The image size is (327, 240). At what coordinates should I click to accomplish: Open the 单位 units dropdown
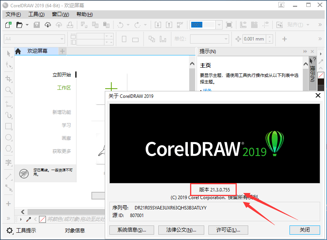(226, 39)
